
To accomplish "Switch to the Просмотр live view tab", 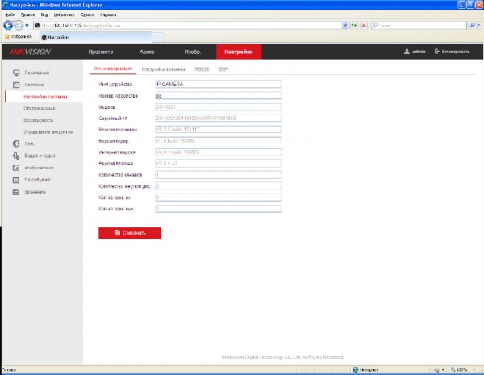I will click(x=101, y=52).
